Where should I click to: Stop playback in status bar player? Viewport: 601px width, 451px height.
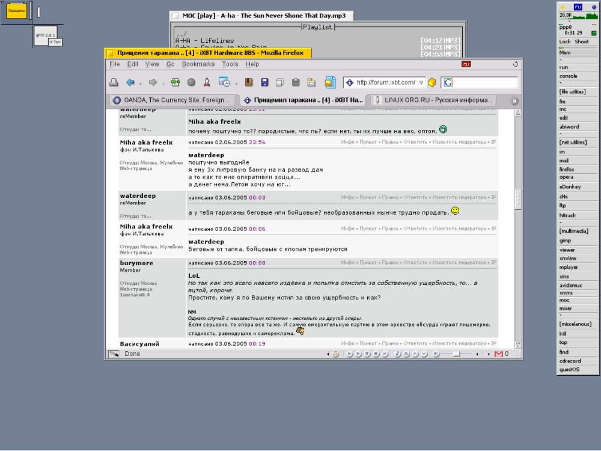click(x=376, y=354)
